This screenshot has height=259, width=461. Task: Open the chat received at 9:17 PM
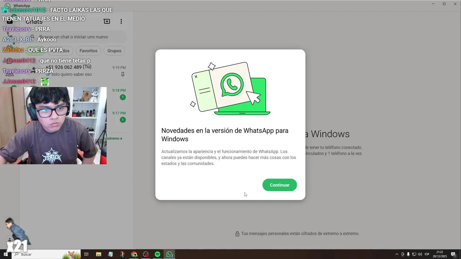click(76, 116)
